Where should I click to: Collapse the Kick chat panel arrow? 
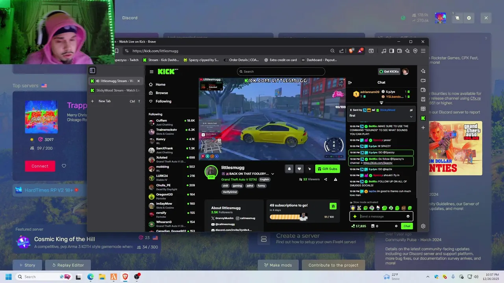(x=350, y=83)
